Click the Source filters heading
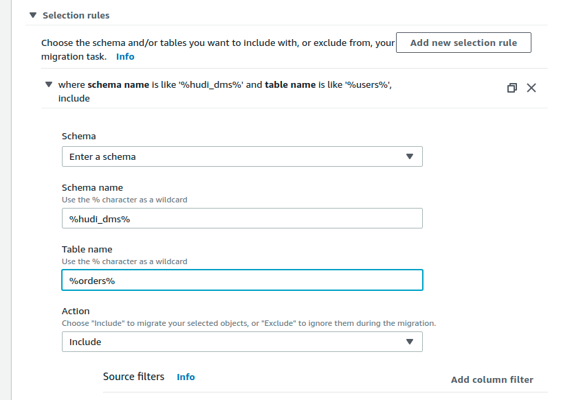Screen dimensions: 561x400 (133, 377)
